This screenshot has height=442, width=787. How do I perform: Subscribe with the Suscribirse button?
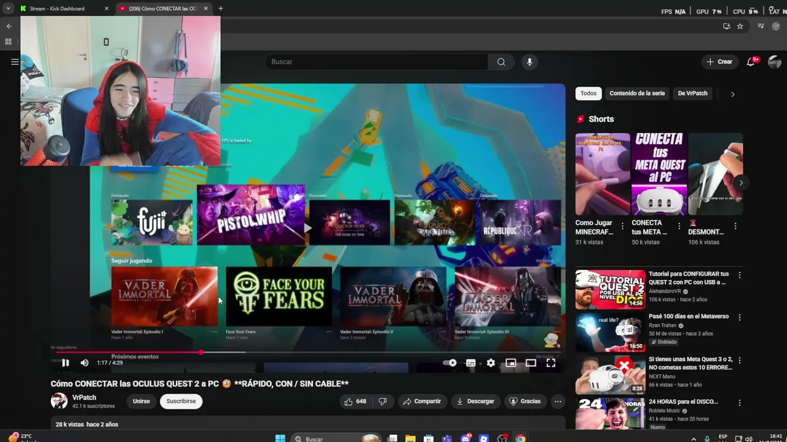pyautogui.click(x=181, y=401)
